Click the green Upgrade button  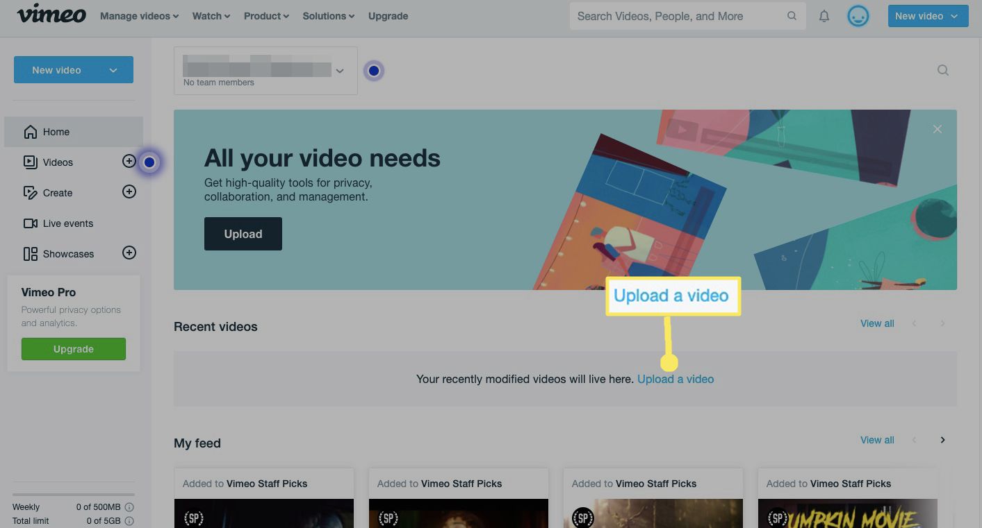(74, 349)
